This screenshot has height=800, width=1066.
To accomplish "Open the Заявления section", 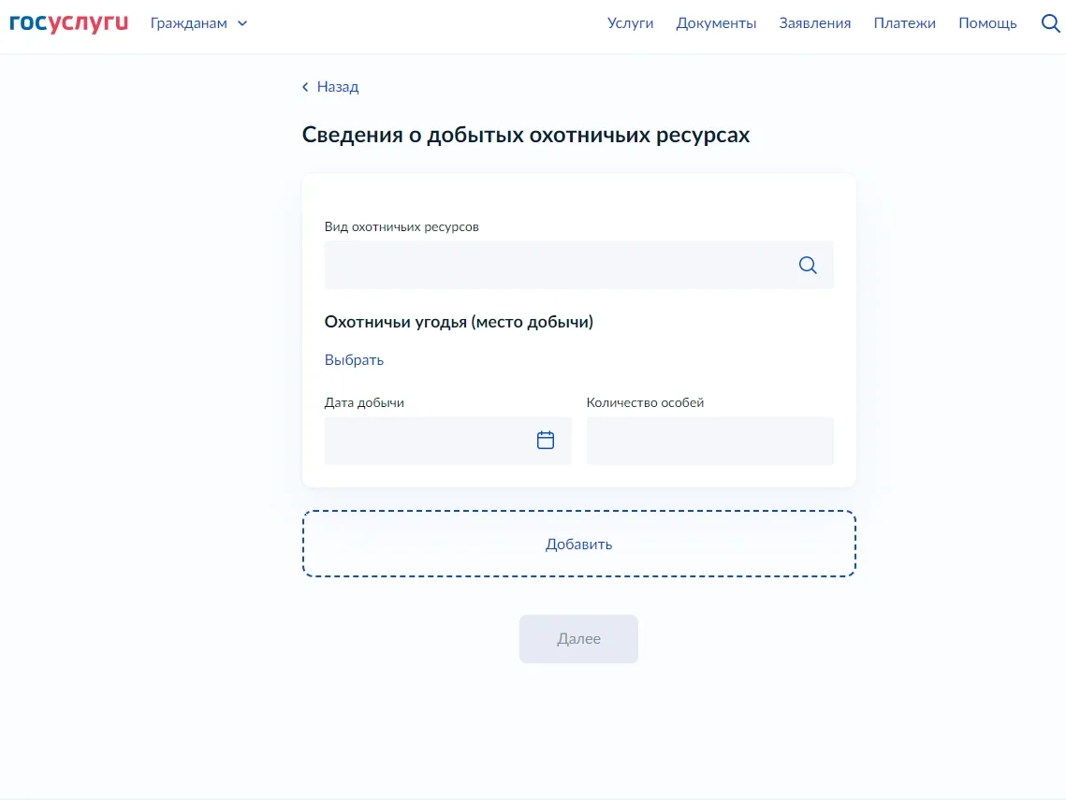I will point(814,23).
